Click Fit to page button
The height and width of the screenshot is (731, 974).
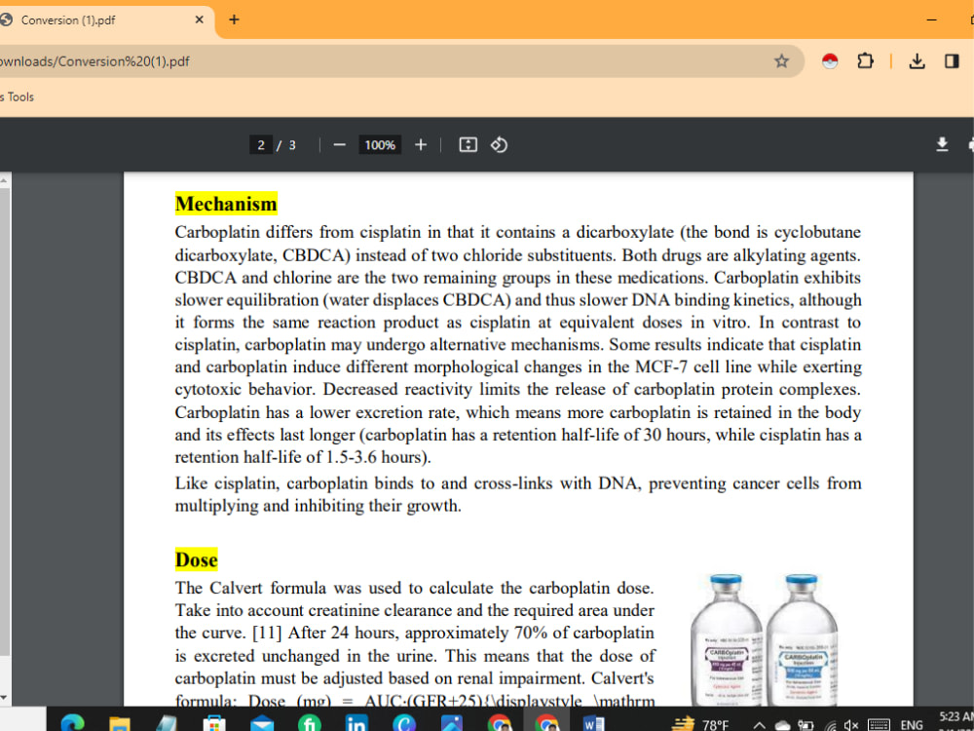tap(468, 145)
